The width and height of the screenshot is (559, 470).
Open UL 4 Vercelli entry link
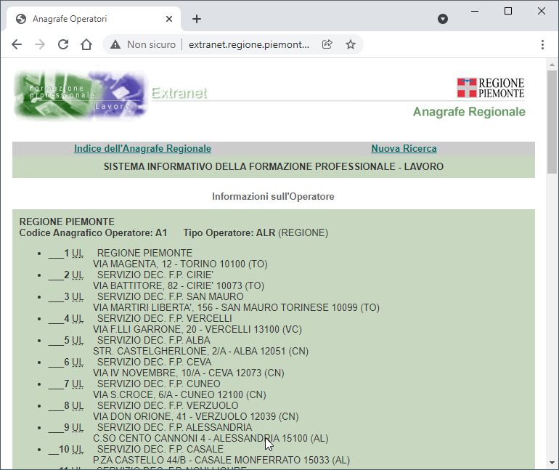[77, 318]
